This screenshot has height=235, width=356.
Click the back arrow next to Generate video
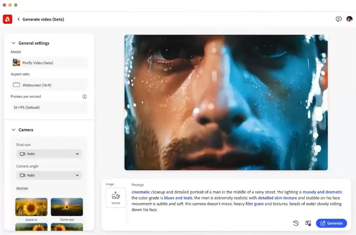point(18,19)
